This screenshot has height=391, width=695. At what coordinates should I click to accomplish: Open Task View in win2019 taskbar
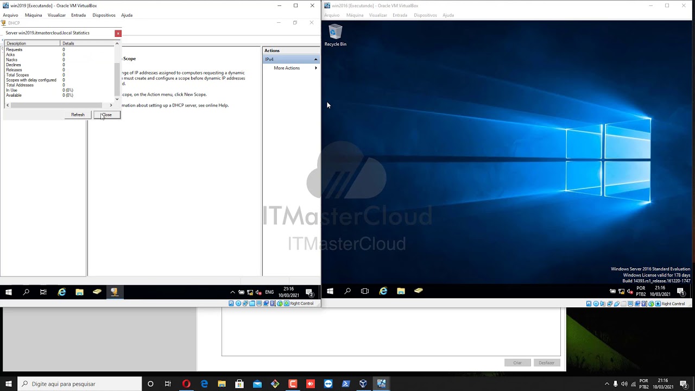[x=43, y=292]
